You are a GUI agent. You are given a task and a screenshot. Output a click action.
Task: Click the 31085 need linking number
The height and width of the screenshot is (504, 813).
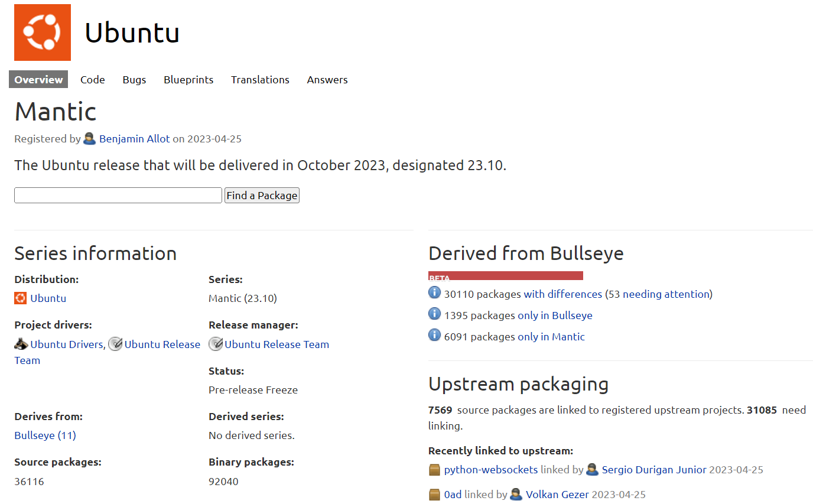pos(762,410)
